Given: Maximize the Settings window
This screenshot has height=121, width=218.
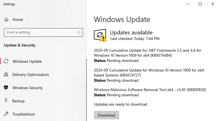Looking at the screenshot, I should coord(200,4).
